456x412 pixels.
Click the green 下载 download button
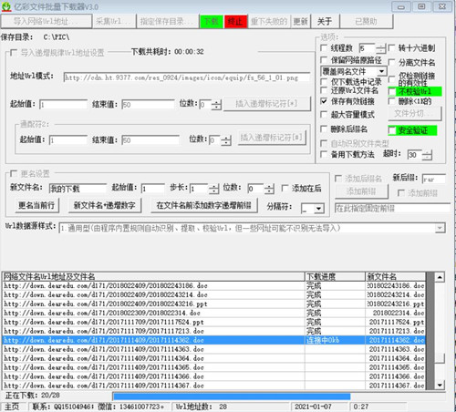[212, 22]
